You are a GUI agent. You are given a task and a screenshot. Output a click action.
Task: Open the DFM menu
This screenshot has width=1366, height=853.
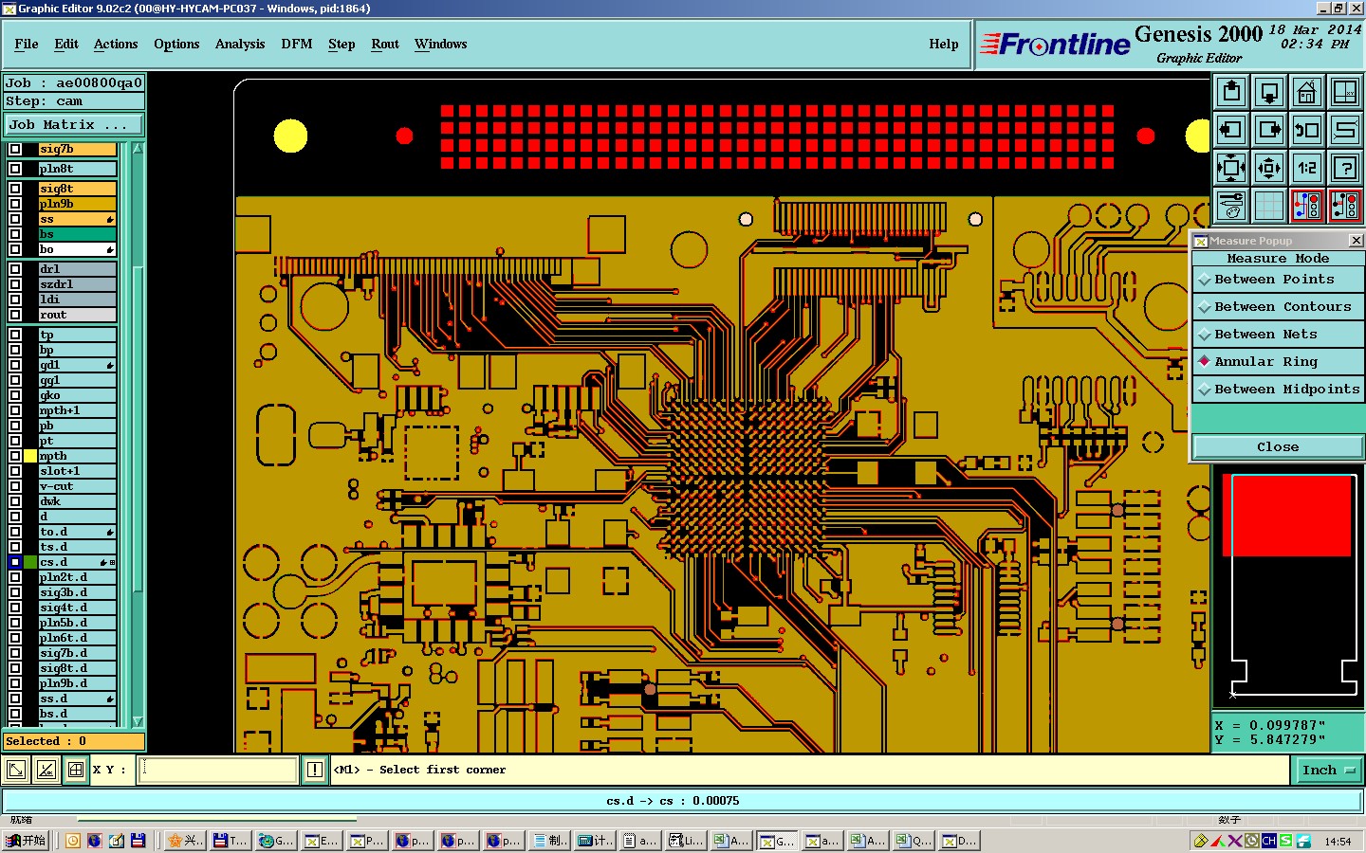297,44
